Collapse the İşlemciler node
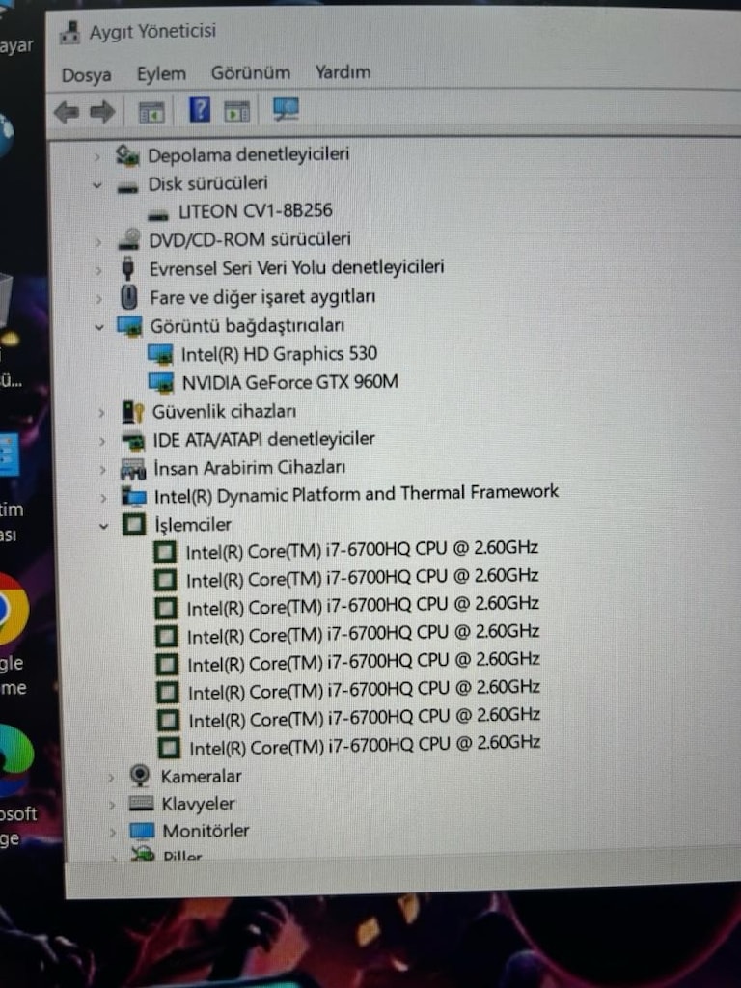741x988 pixels. [x=104, y=526]
